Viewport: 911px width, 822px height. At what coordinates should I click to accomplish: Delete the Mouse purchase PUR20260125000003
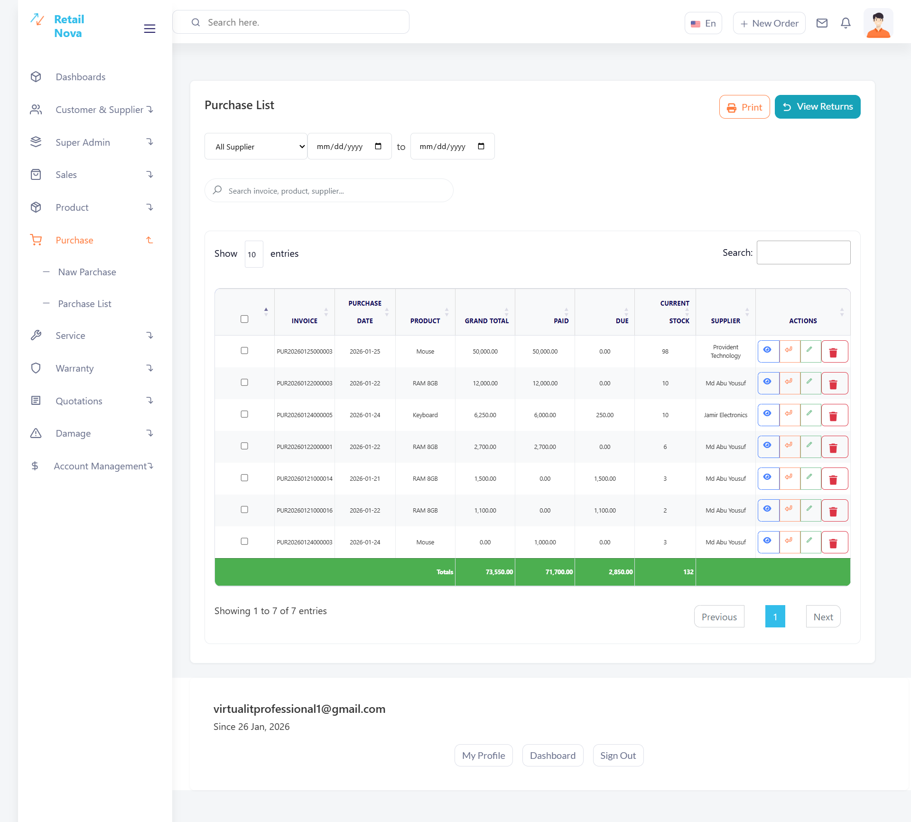834,352
